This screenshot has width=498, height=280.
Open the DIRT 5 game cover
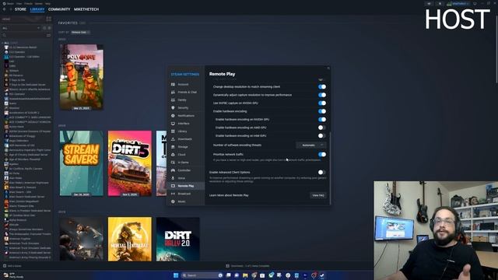130,163
